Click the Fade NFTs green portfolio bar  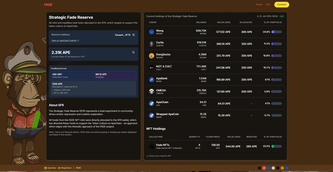click(277, 146)
